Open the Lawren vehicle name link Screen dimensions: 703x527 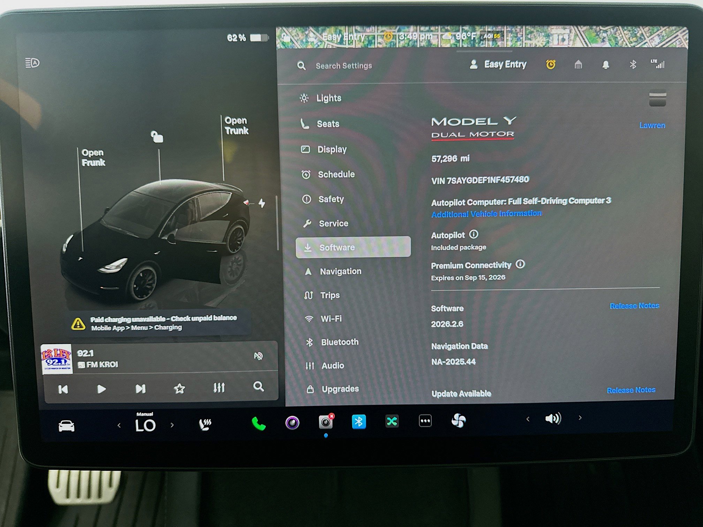pos(652,125)
